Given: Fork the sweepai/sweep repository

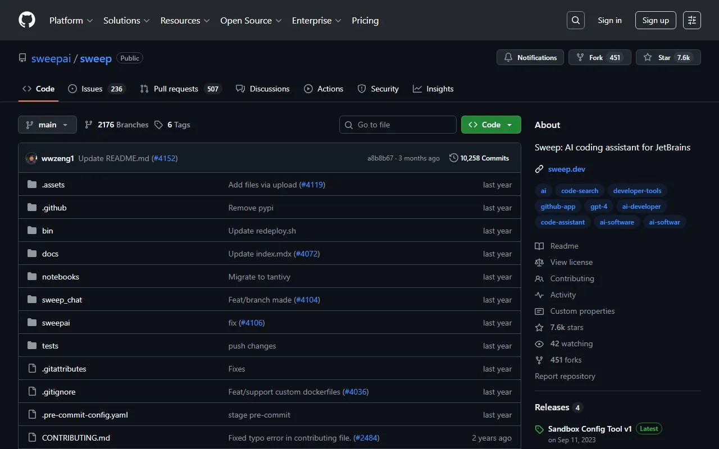Looking at the screenshot, I should [x=599, y=57].
